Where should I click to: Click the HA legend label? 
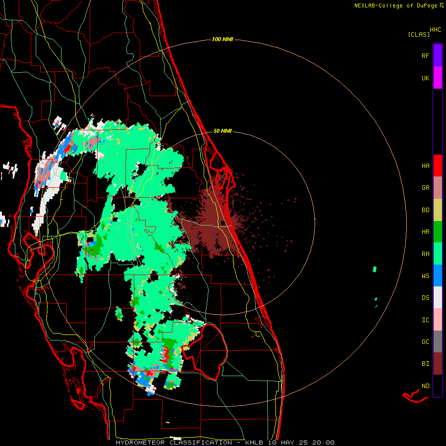[425, 166]
